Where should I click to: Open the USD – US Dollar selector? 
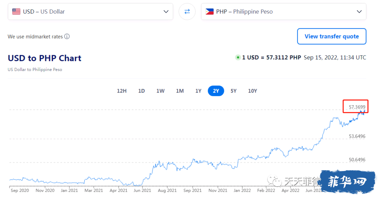coord(91,12)
